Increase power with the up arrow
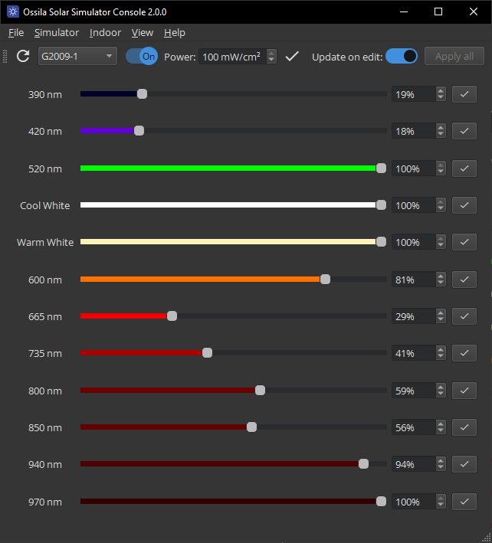Viewport: 492px width, 543px height. [x=271, y=53]
